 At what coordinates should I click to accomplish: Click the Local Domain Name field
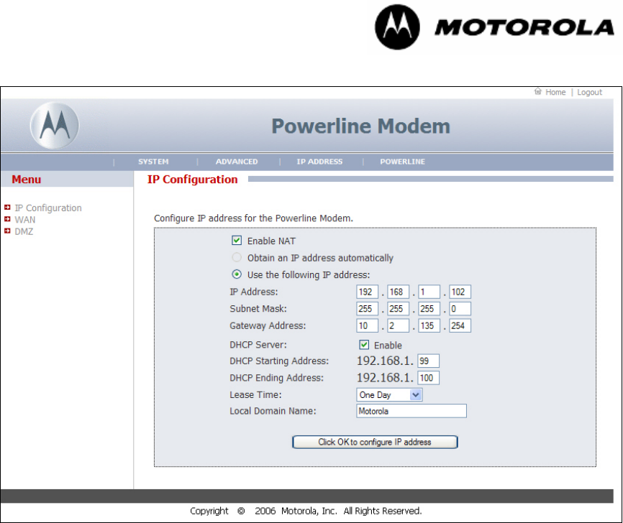pos(411,411)
